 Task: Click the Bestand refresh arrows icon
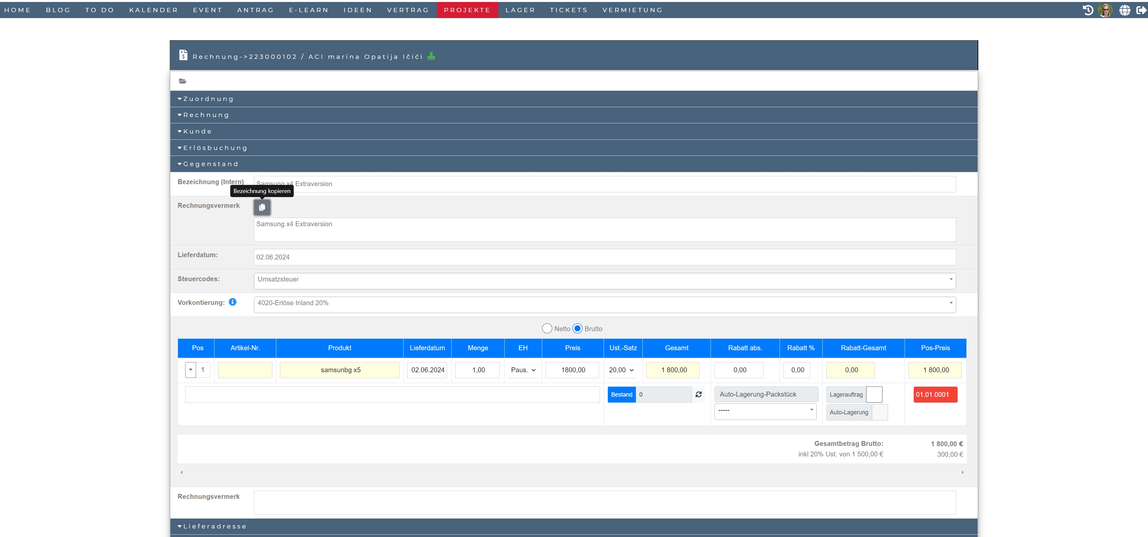(x=698, y=394)
